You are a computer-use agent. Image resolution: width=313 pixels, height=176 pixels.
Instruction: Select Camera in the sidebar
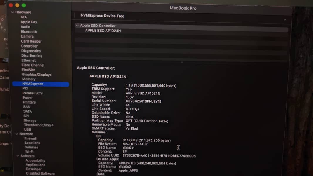27,36
